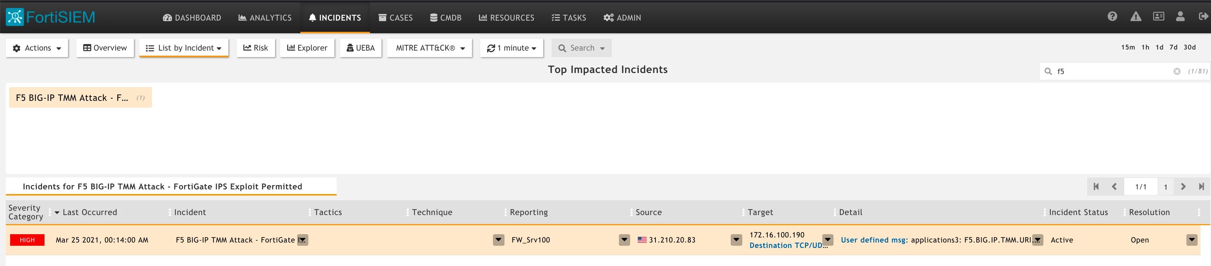Click the UEBA button
The height and width of the screenshot is (266, 1211).
click(360, 48)
